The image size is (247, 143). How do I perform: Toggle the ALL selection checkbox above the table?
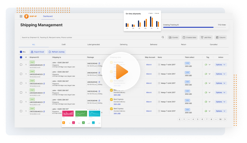point(21,52)
